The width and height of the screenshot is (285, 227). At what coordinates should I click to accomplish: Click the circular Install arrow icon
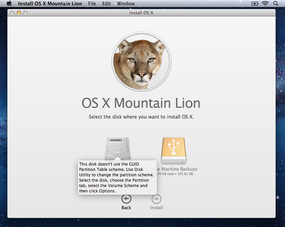pos(156,199)
